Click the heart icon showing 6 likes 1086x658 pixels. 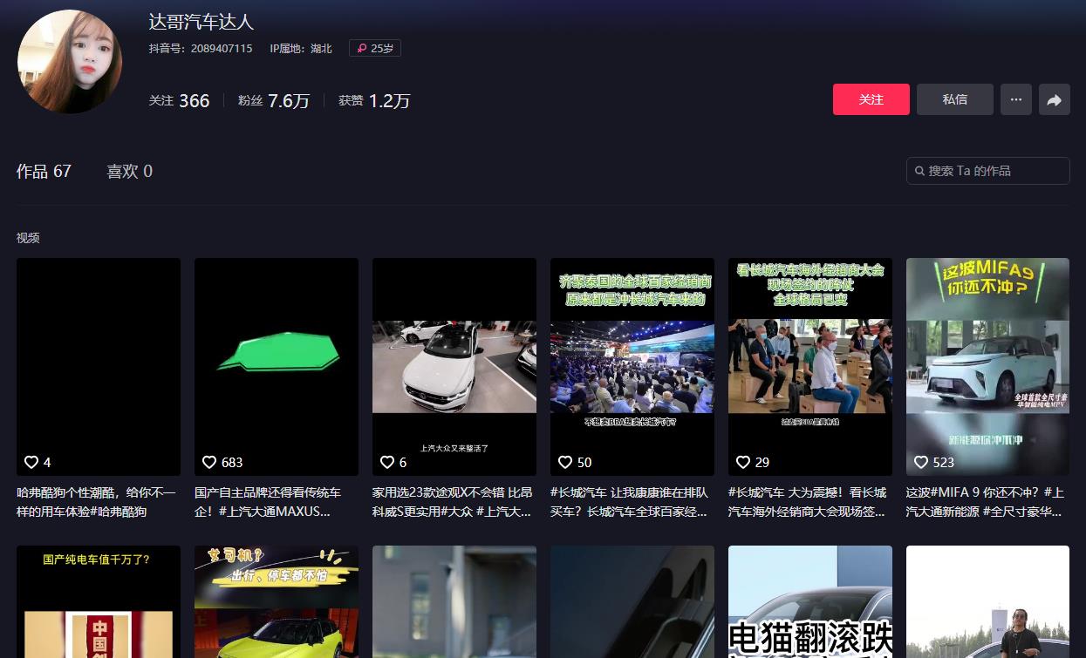[x=387, y=462]
